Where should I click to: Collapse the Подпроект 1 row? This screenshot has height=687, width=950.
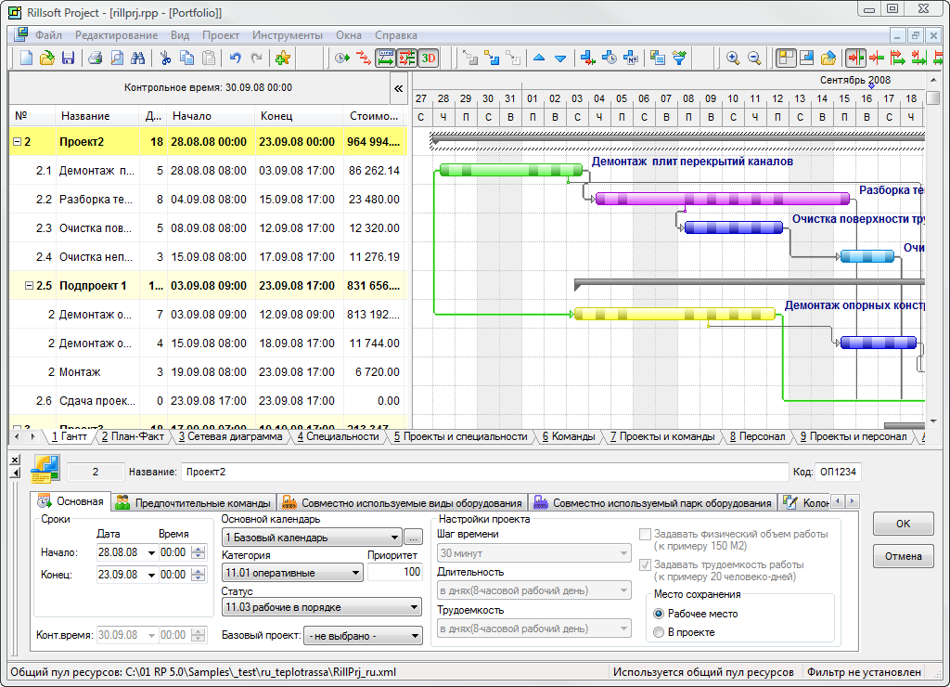click(x=29, y=286)
